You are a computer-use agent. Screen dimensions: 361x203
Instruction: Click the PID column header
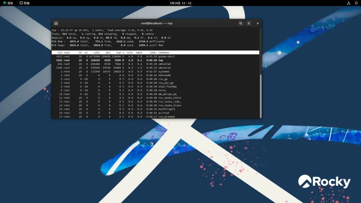pyautogui.click(x=60, y=53)
